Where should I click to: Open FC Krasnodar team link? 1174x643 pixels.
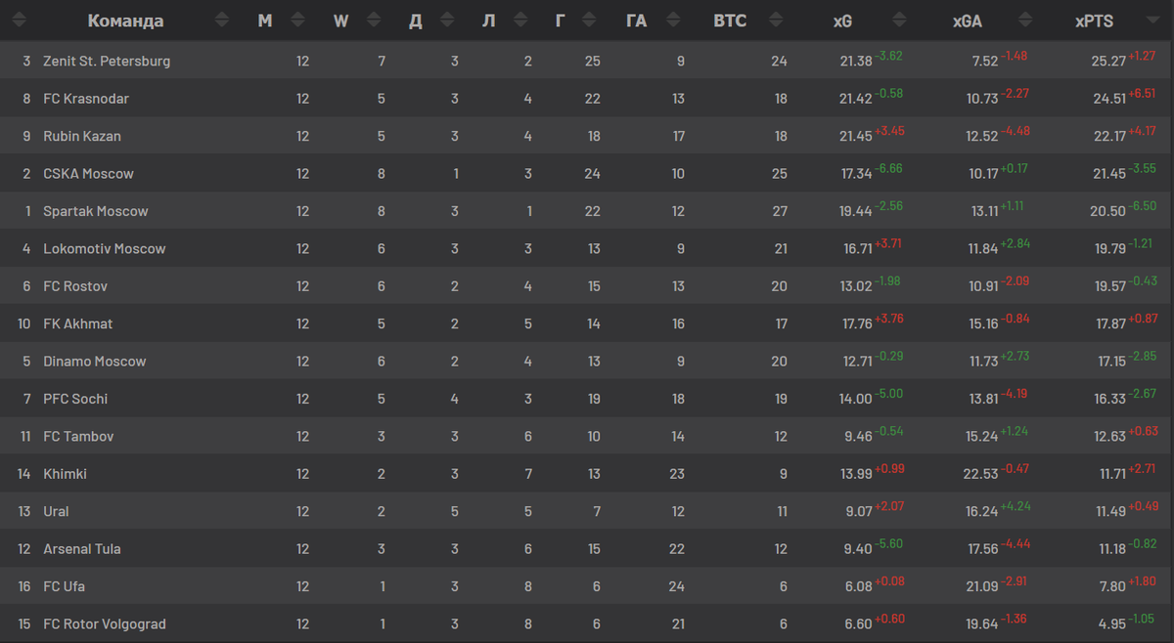coord(86,99)
